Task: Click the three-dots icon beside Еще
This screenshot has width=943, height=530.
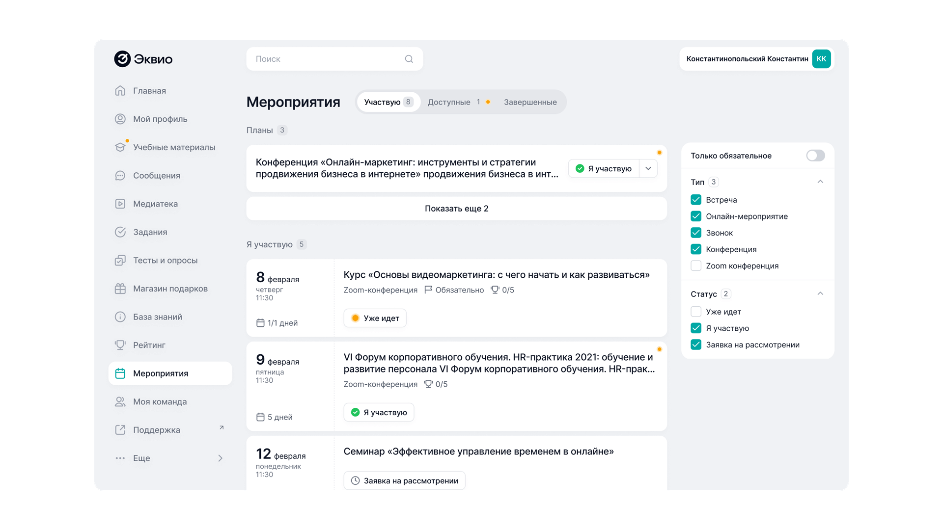Action: point(120,458)
